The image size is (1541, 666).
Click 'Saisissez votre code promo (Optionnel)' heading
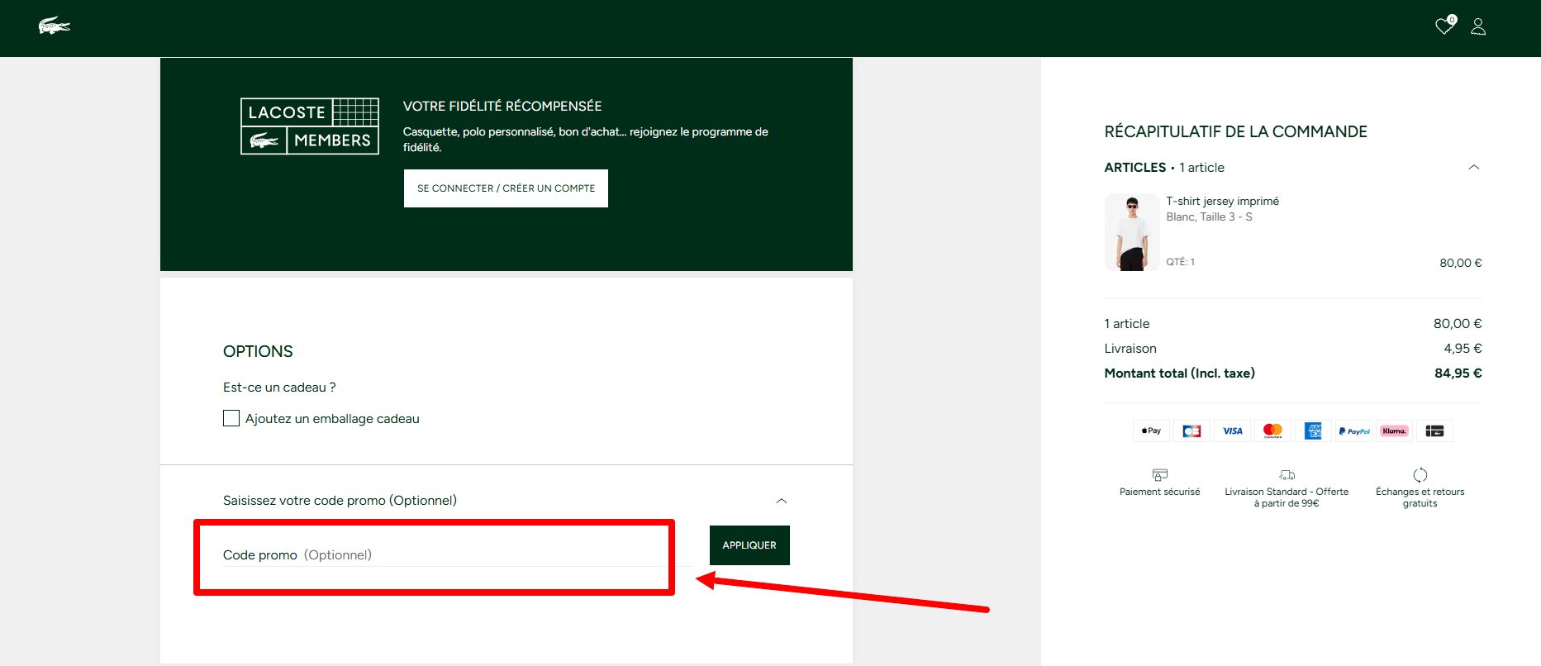pyautogui.click(x=340, y=501)
